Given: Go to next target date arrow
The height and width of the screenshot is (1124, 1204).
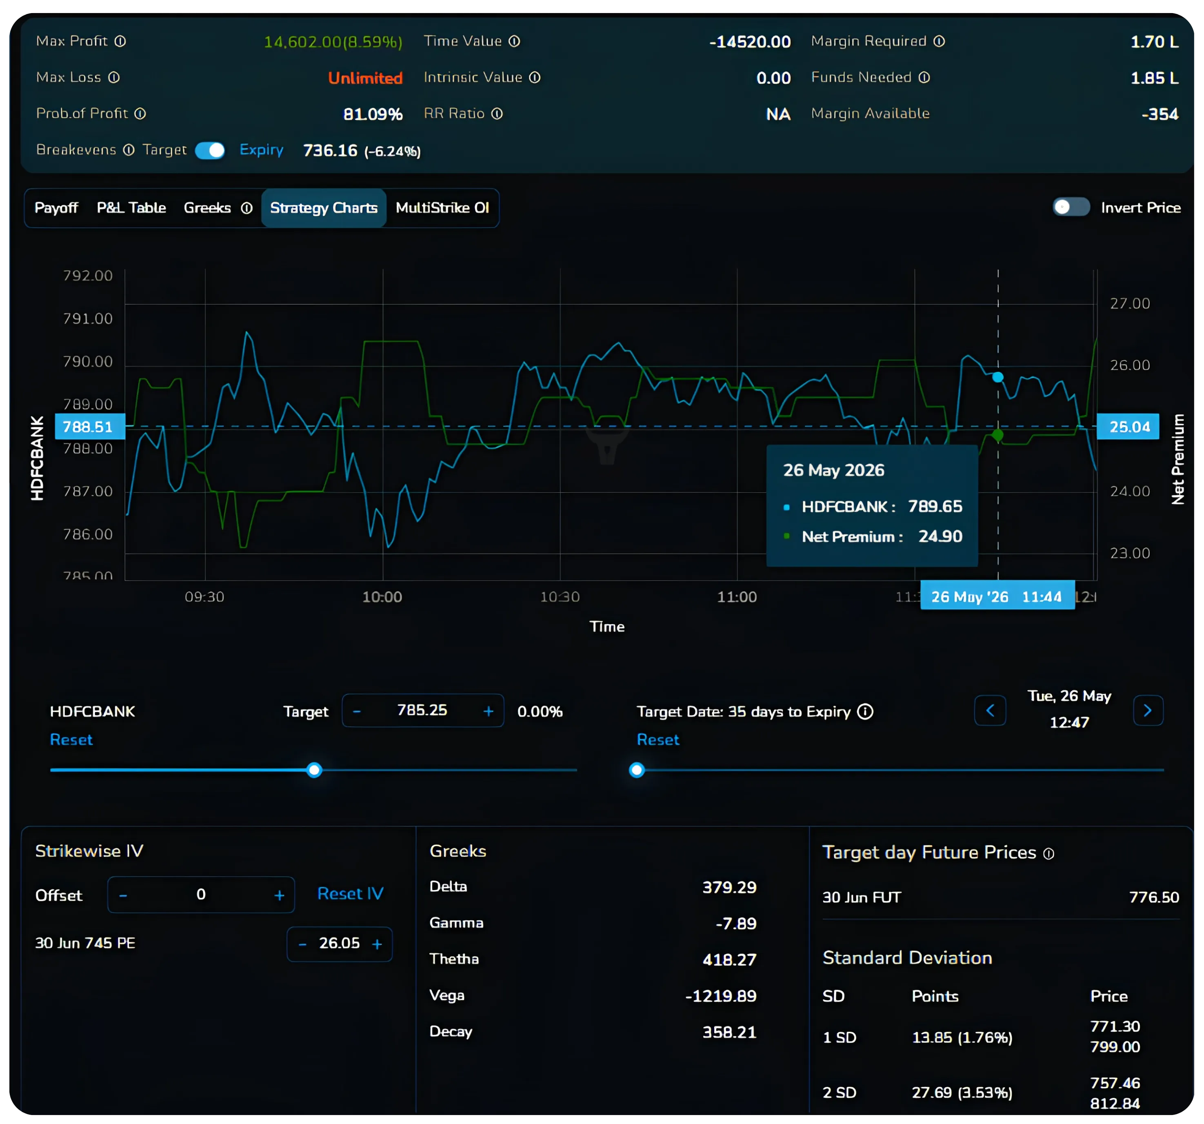Looking at the screenshot, I should (1148, 710).
